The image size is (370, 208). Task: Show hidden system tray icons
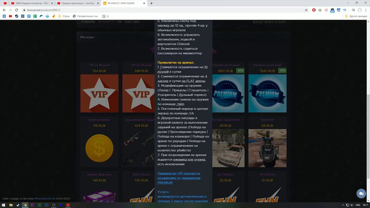343,205
